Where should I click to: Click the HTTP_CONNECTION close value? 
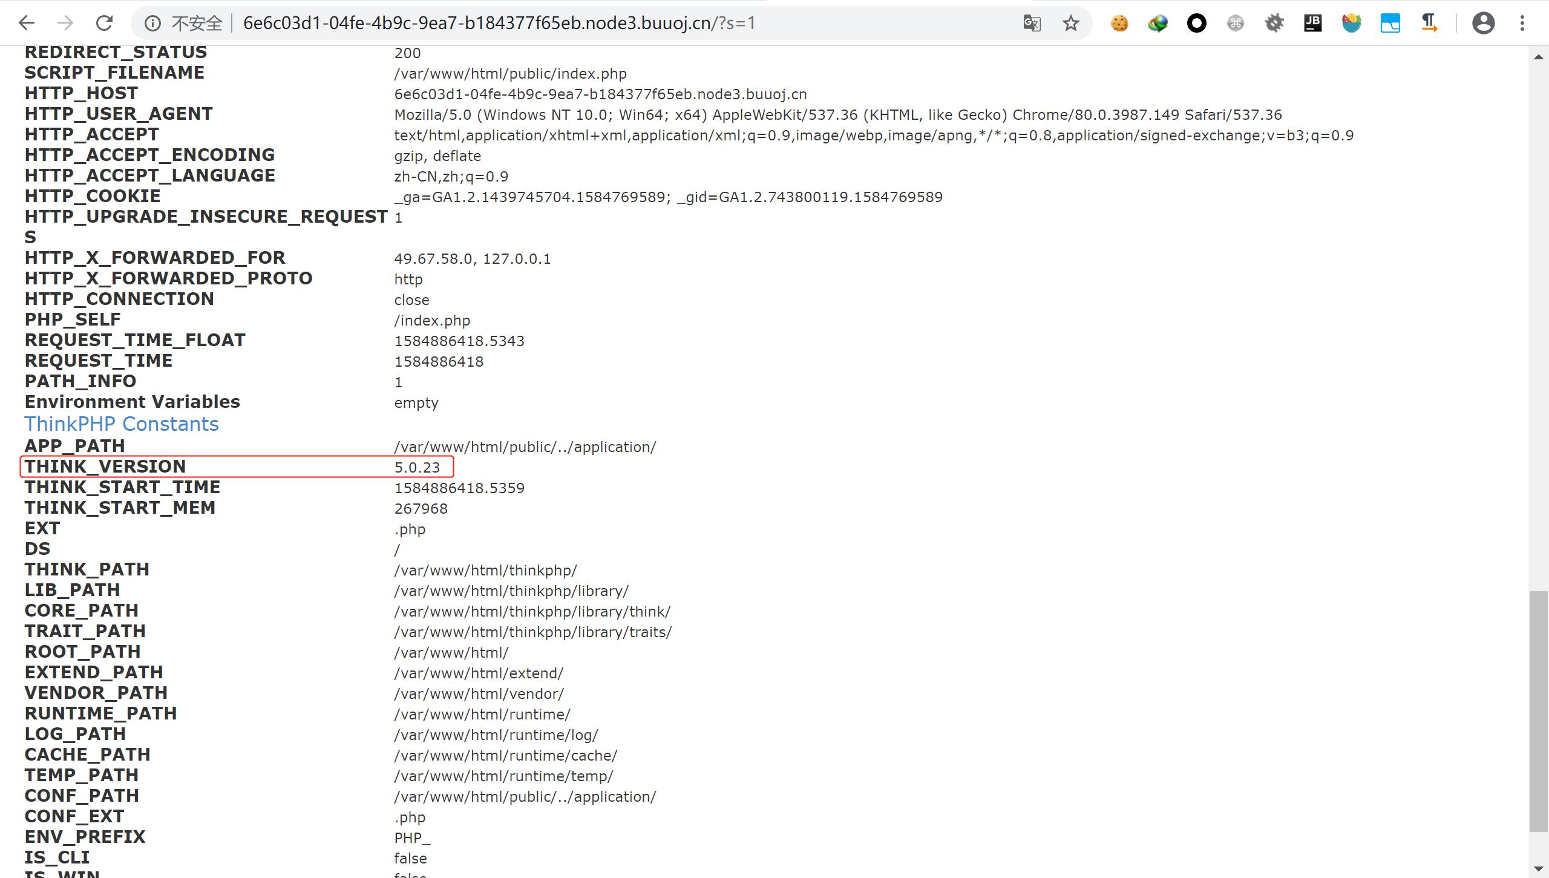tap(411, 300)
